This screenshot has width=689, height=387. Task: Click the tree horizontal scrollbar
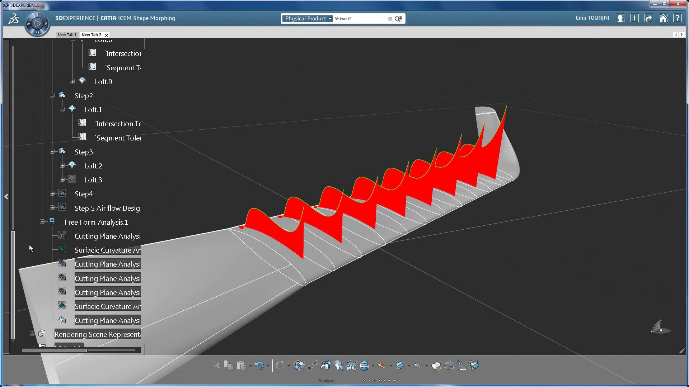(54, 350)
